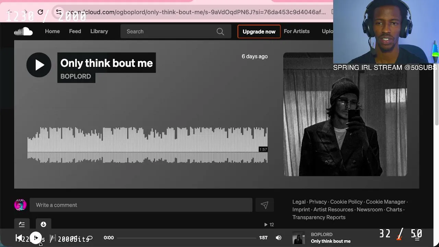Reload the page with browser refresh icon

40,12
